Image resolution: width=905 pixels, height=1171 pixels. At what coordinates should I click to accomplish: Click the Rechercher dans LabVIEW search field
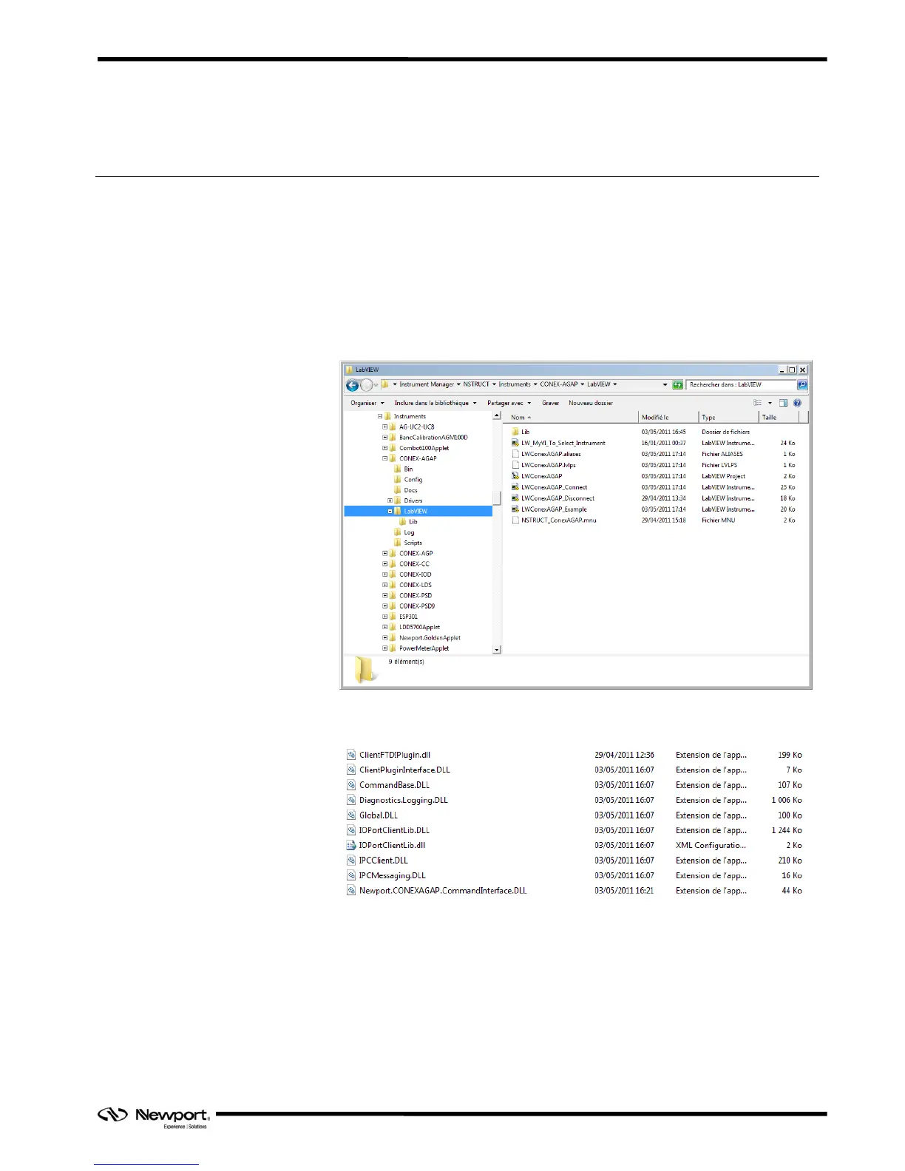(742, 384)
